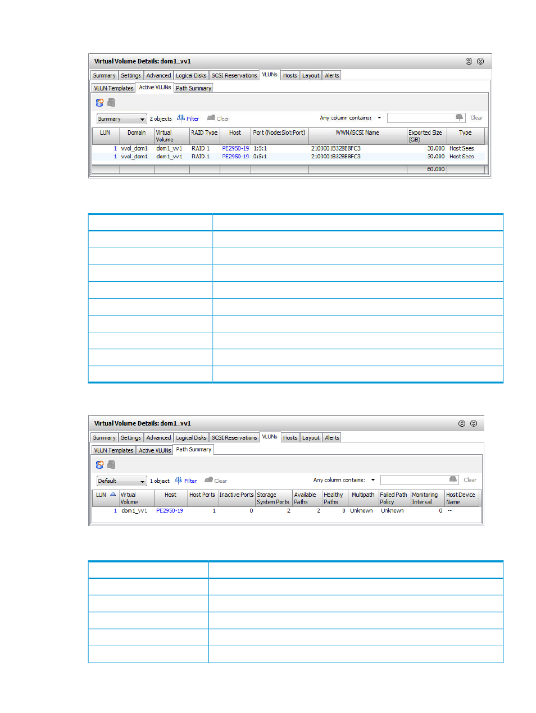Viewport: 536px width, 713px height.
Task: Select Active VLUNs subtab in upper panel
Action: click(155, 88)
